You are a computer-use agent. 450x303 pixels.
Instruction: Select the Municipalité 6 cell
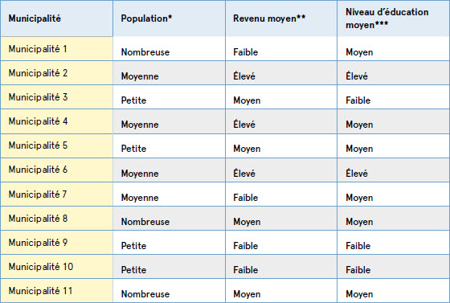(56, 170)
